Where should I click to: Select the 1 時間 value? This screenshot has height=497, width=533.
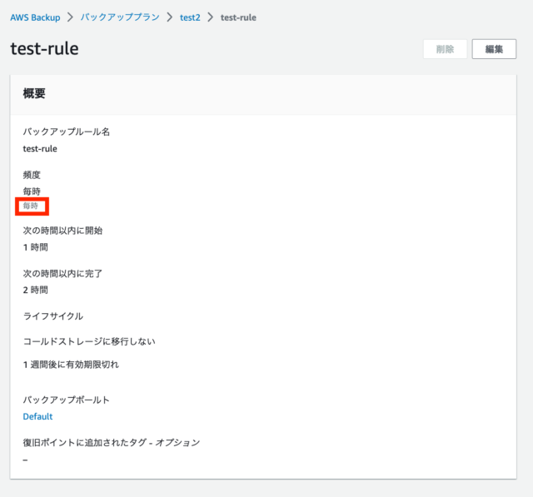coord(35,247)
